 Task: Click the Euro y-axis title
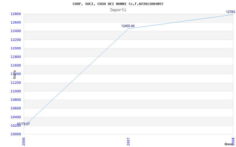[14, 74]
